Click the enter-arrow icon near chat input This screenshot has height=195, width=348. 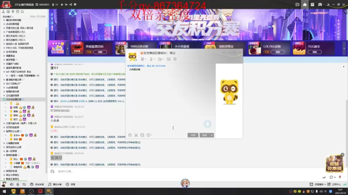coord(324,177)
